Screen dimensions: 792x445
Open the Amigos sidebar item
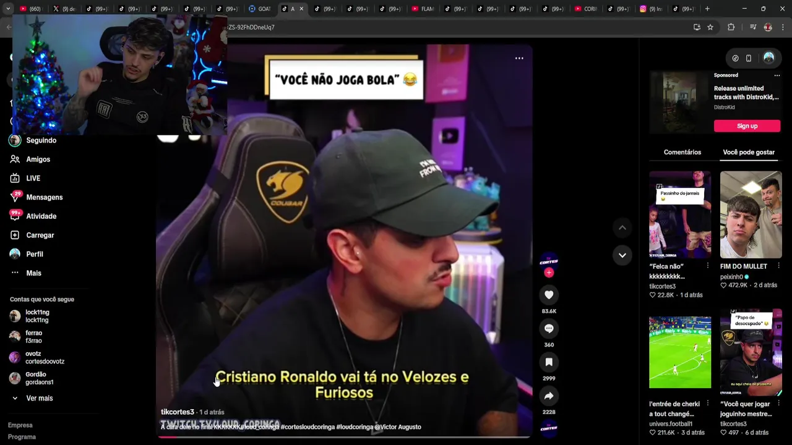click(x=38, y=159)
